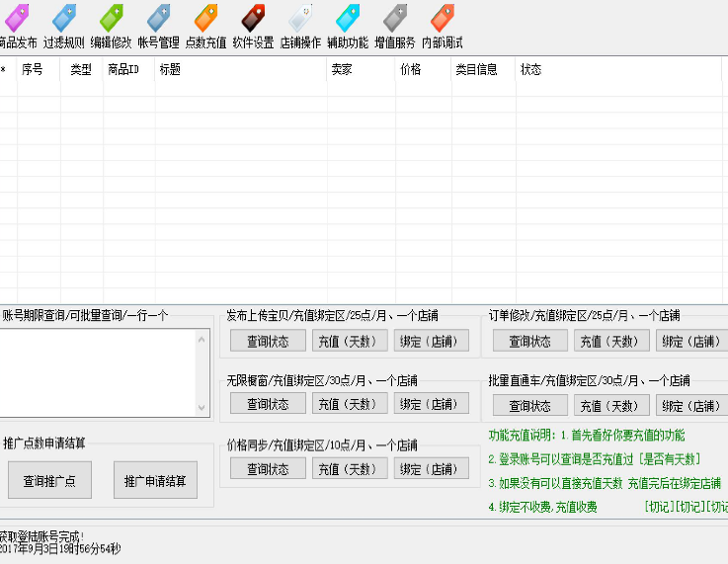Image resolution: width=728 pixels, height=564 pixels.
Task: Click the 商品发布 pink tag icon
Action: [x=16, y=18]
